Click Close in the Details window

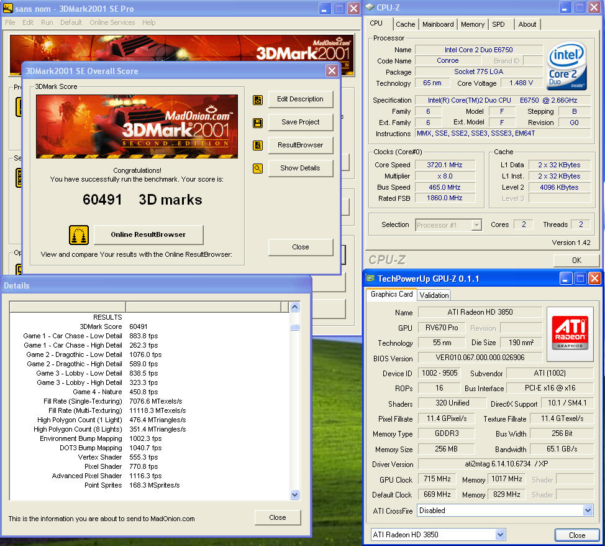tap(278, 517)
